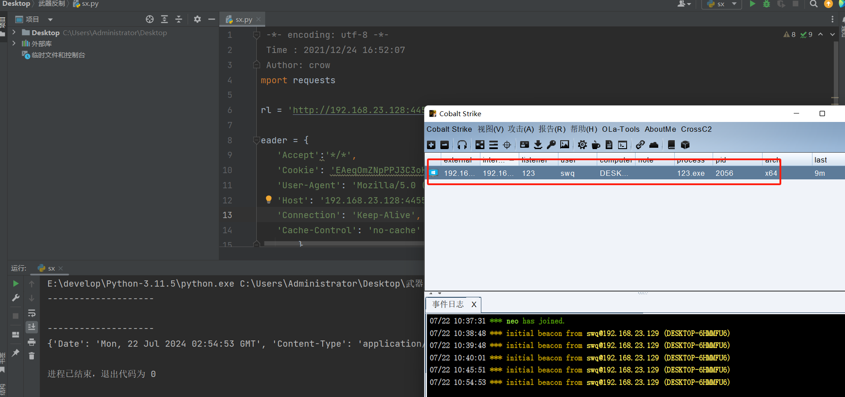
Task: Click restore layout icon in run panel
Action: [x=16, y=335]
